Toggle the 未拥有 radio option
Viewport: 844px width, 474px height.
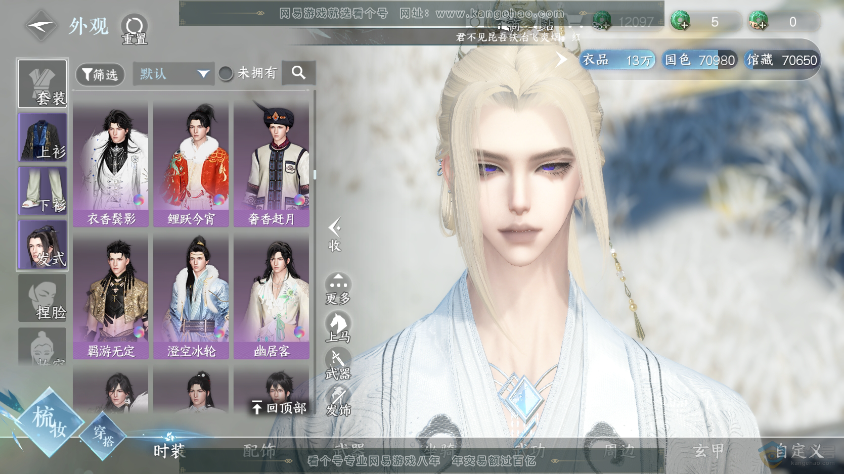click(x=226, y=74)
